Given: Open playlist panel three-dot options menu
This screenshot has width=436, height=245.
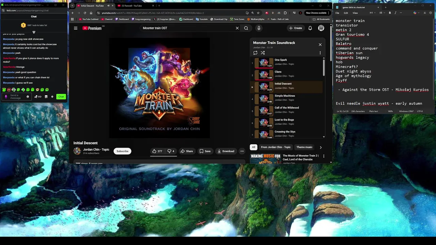Looking at the screenshot, I should click(x=320, y=53).
